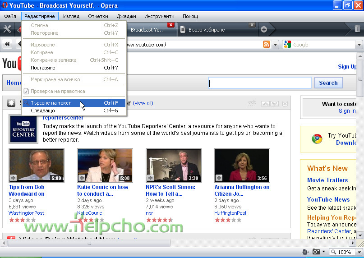Select the Търсене на текст menu entry

(x=51, y=103)
